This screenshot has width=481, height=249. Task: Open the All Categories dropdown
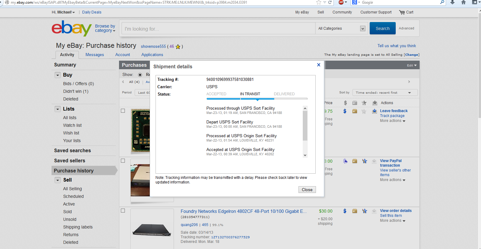(342, 28)
